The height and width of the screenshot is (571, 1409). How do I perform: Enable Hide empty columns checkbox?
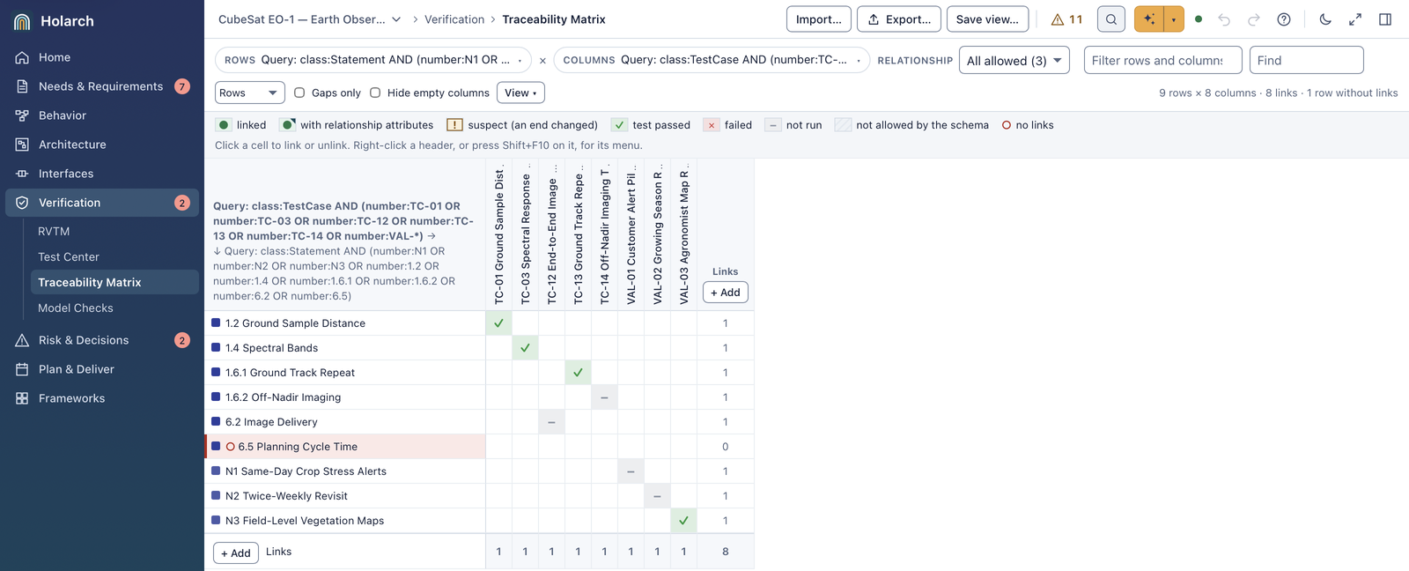coord(375,93)
